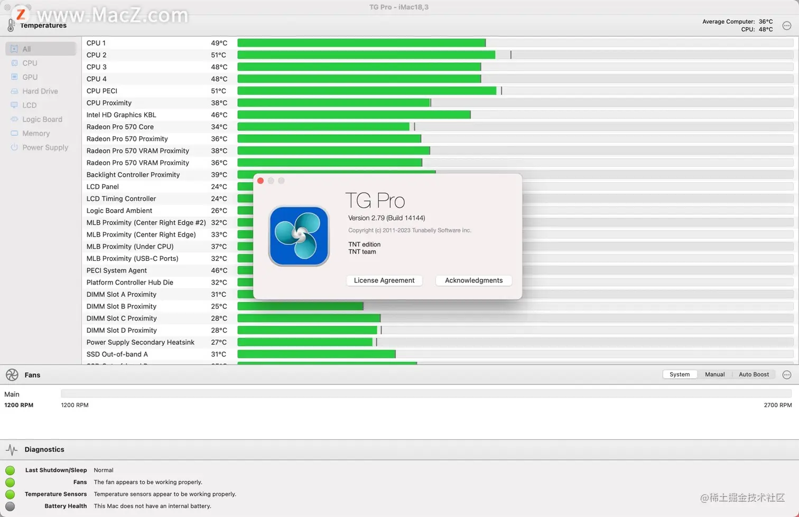Switch fan mode to Manual
Viewport: 799px width, 517px height.
point(714,374)
